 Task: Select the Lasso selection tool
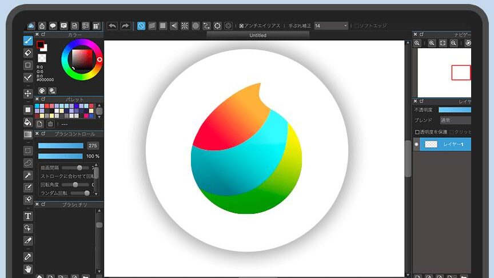pos(27,163)
